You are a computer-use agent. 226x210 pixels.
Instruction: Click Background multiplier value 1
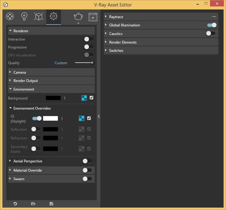64,98
